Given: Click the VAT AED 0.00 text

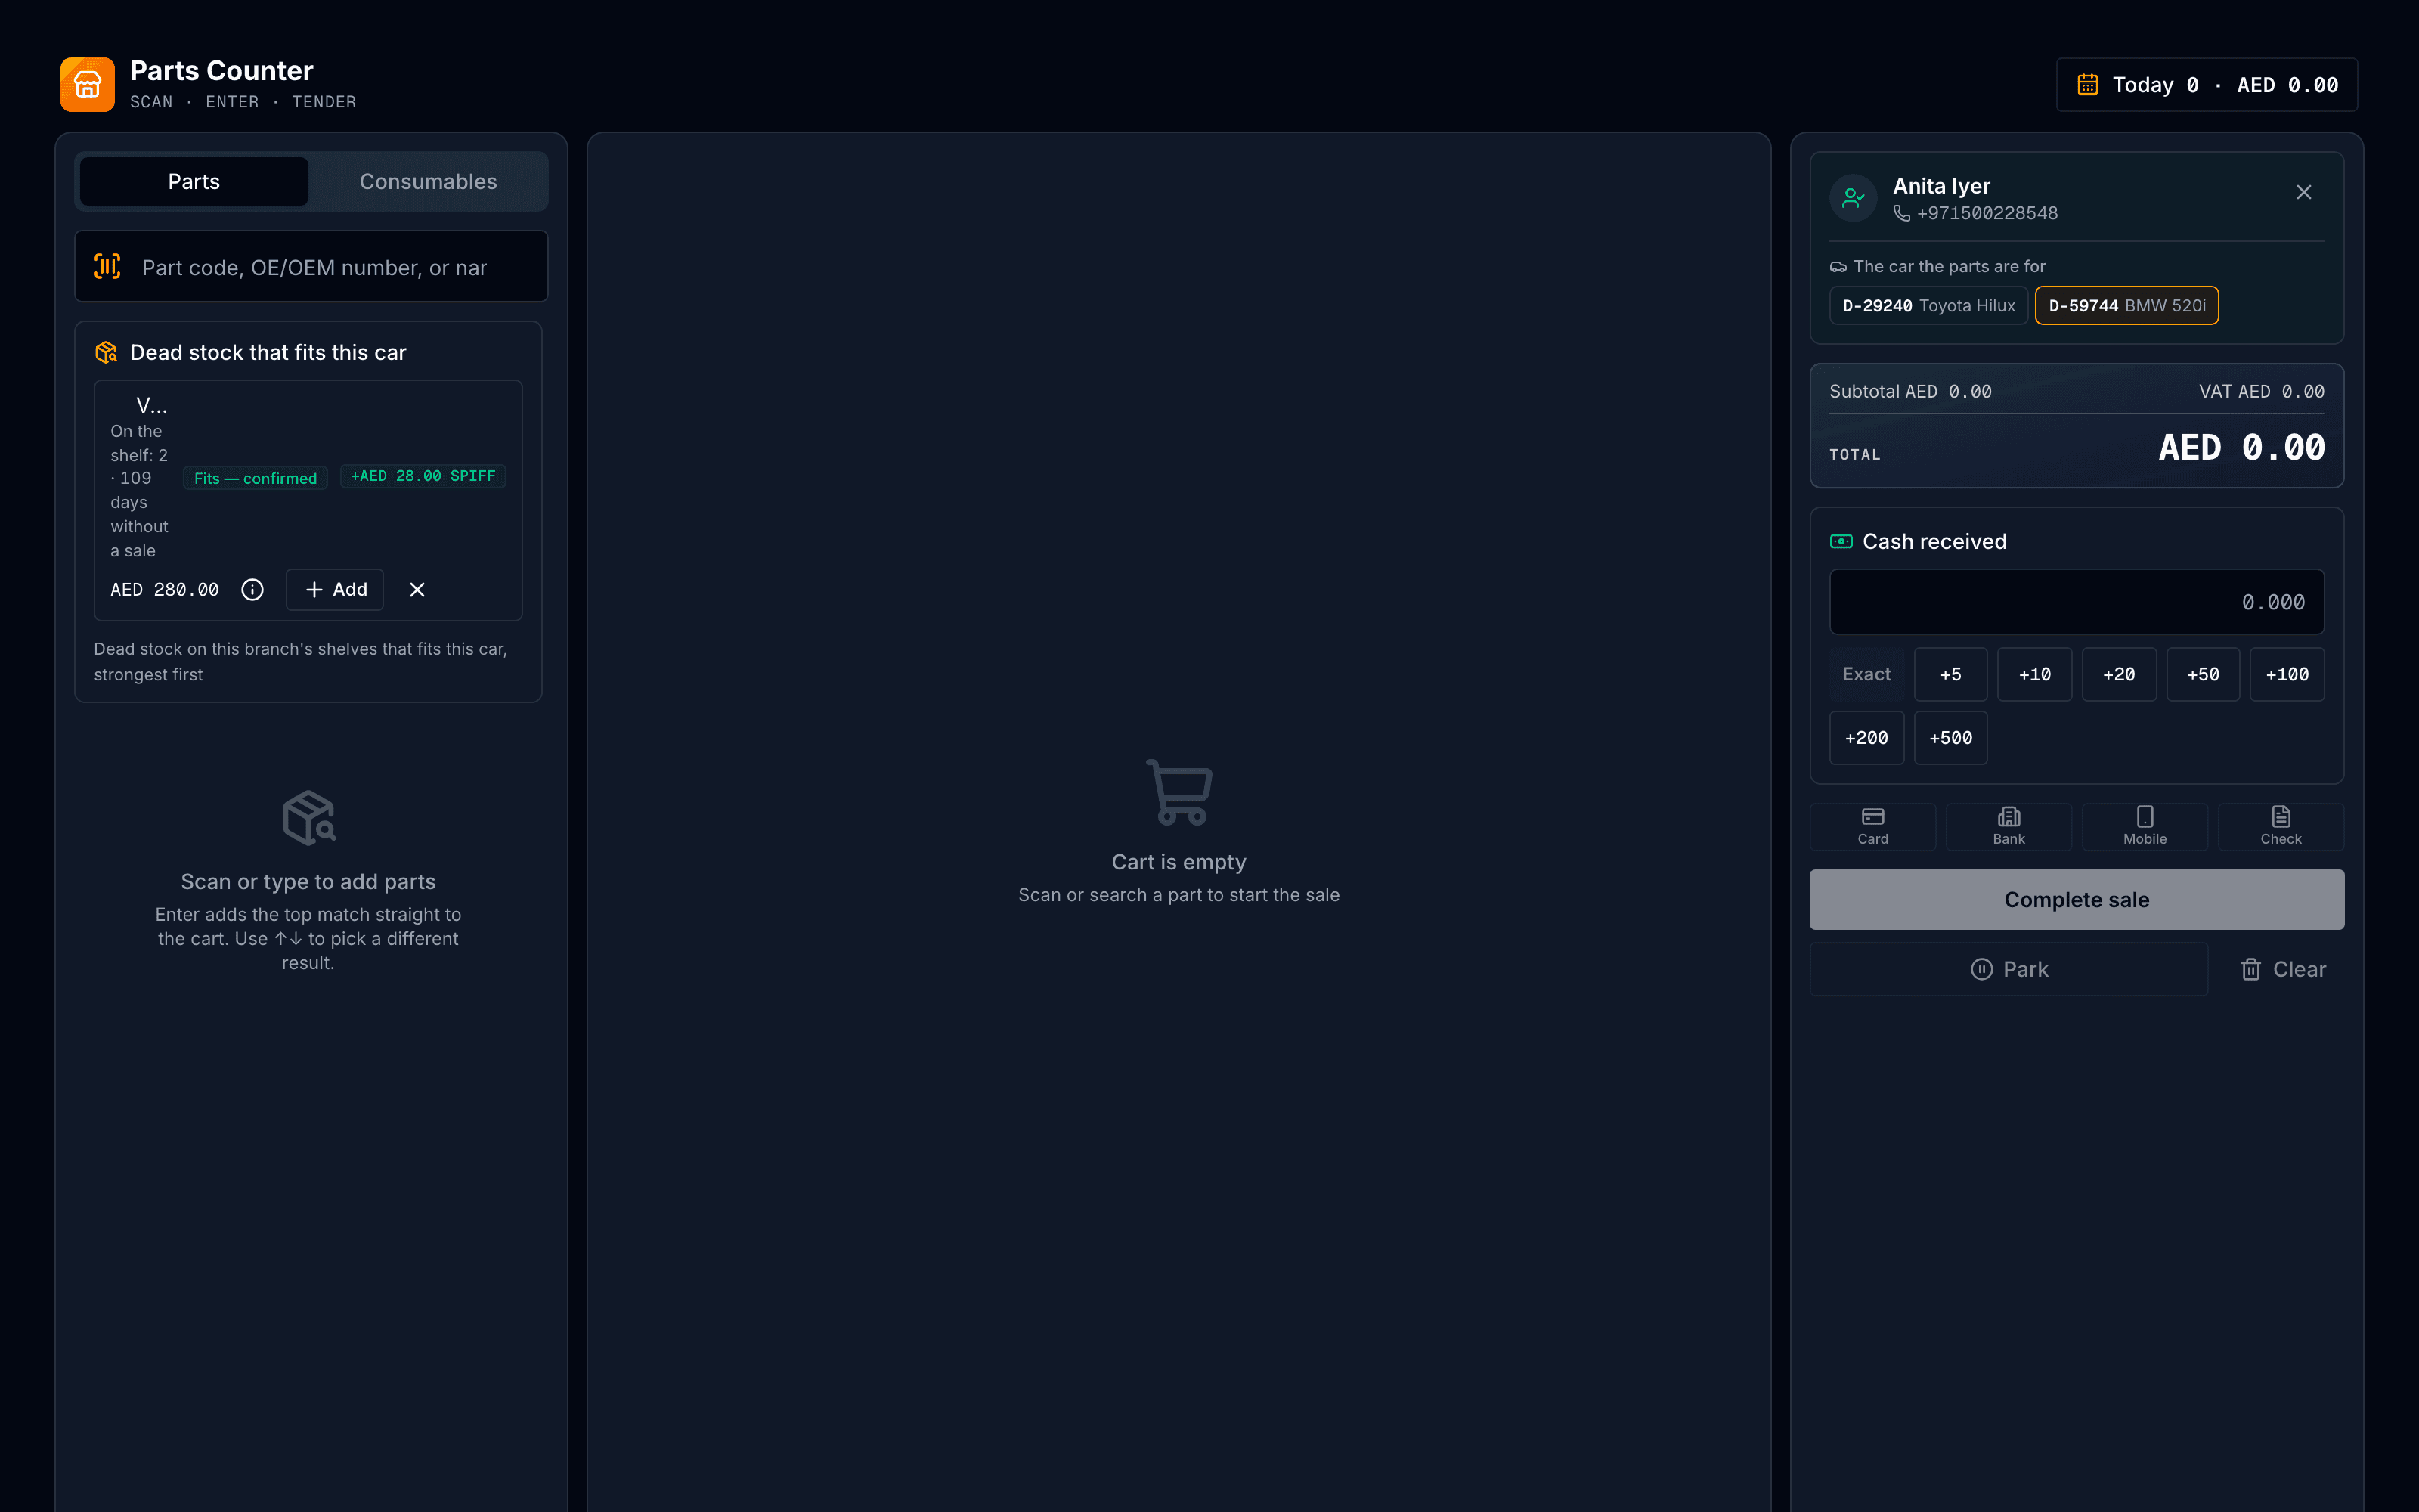Looking at the screenshot, I should 2261,391.
